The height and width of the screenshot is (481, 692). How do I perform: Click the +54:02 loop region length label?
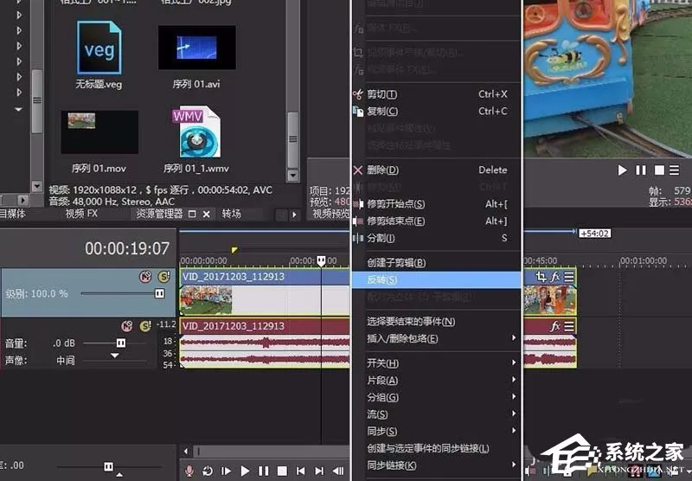[x=595, y=233]
